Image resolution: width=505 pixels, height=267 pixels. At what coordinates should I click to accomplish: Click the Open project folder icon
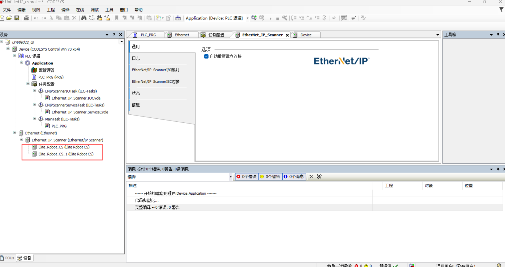pos(9,18)
